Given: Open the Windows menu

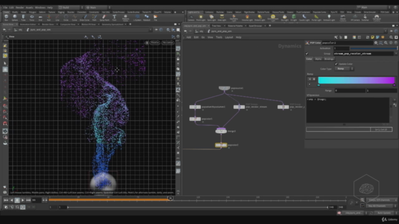Looking at the screenshot, I should pyautogui.click(x=40, y=7).
